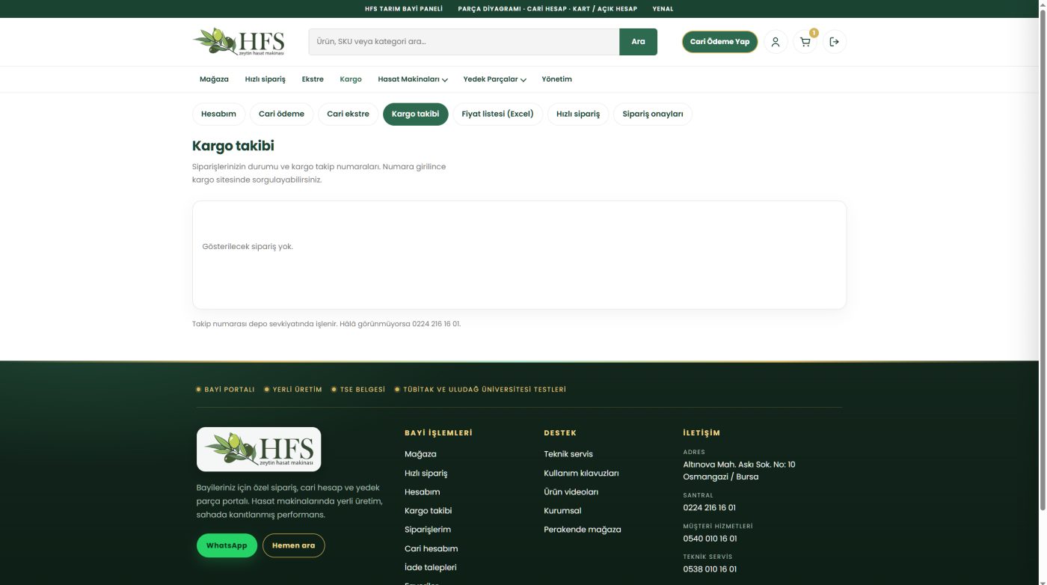The height and width of the screenshot is (585, 1047).
Task: Open İade talepleri footer link
Action: tap(430, 567)
